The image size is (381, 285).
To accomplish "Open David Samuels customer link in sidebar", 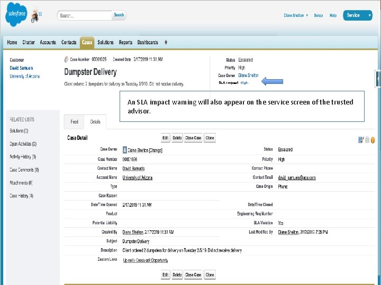I will tap(21, 68).
